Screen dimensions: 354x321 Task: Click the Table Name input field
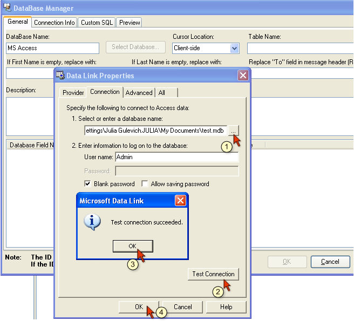pos(300,49)
